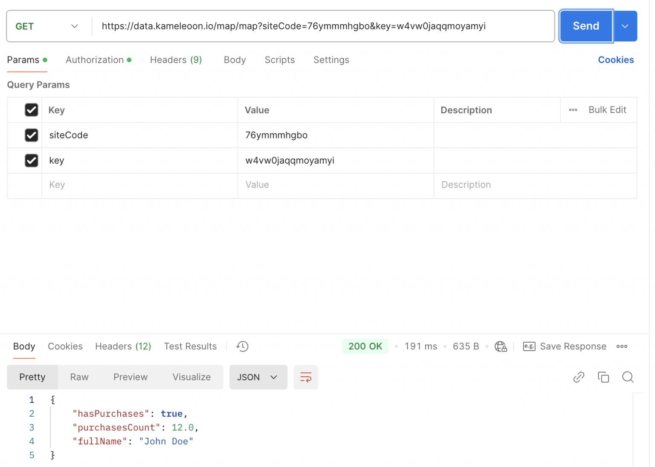Switch response view to Raw
This screenshot has width=655, height=467.
[79, 377]
